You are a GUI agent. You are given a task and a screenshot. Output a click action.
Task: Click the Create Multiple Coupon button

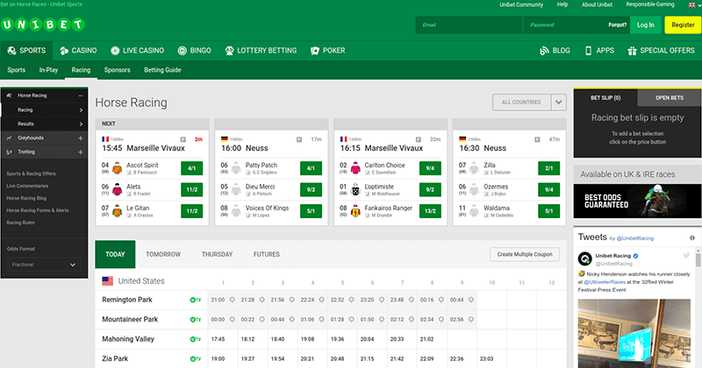click(x=524, y=254)
